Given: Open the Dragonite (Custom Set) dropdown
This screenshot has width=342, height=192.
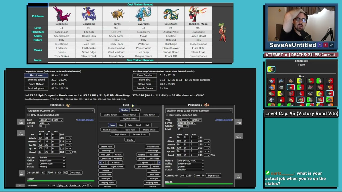Looking at the screenshot, I should coord(61,111).
